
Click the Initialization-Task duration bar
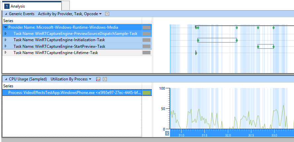[x=217, y=40]
